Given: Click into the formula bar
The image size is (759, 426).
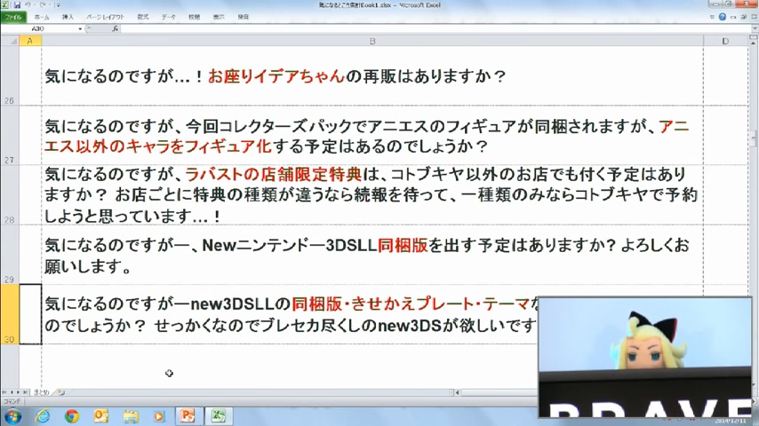Looking at the screenshot, I should [435, 29].
